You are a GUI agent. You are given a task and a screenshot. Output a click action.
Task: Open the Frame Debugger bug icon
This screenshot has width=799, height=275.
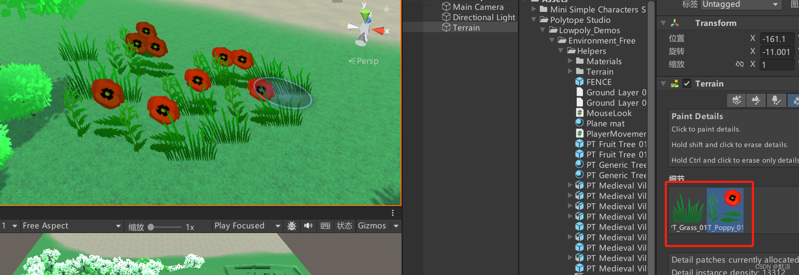(292, 226)
